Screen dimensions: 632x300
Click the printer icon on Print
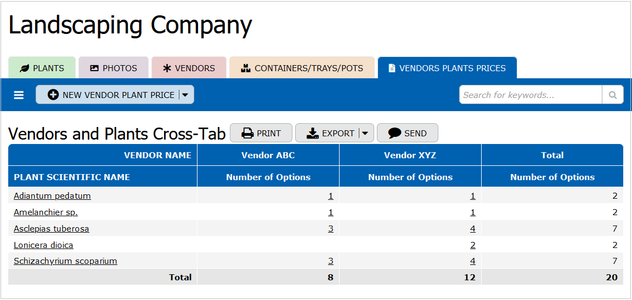247,133
